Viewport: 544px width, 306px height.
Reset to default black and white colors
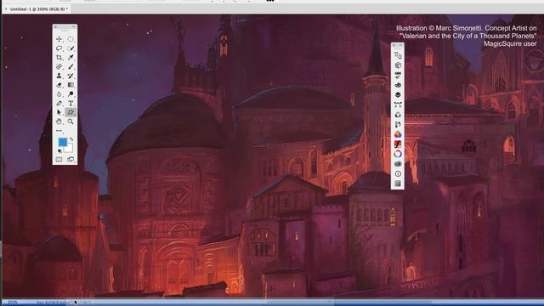59,151
